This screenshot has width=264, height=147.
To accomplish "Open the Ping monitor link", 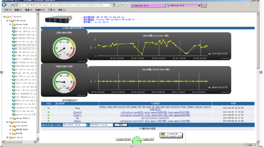I will 77,108.
